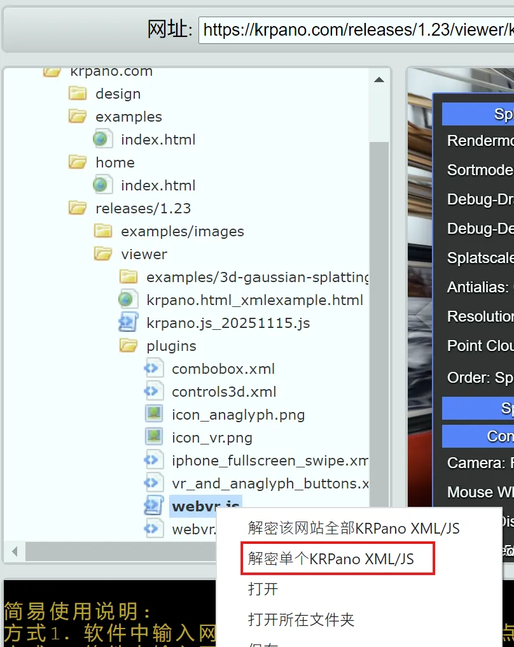The image size is (514, 647).
Task: Click Rendermode setting in viewer panel
Action: coord(480,141)
